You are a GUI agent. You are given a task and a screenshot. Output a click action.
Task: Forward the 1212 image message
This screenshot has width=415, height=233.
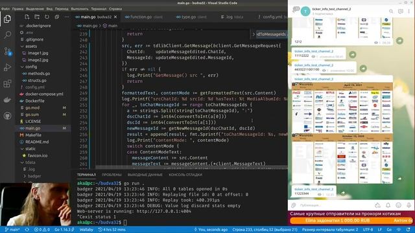click(399, 41)
